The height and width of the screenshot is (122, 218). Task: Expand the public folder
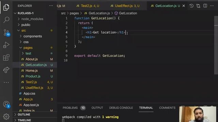click(x=19, y=25)
